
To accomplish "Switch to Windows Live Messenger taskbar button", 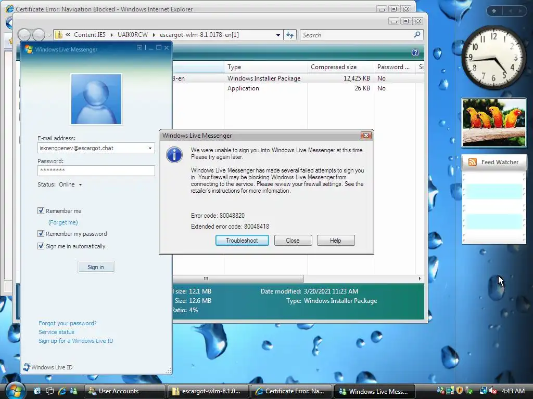I will tap(375, 391).
